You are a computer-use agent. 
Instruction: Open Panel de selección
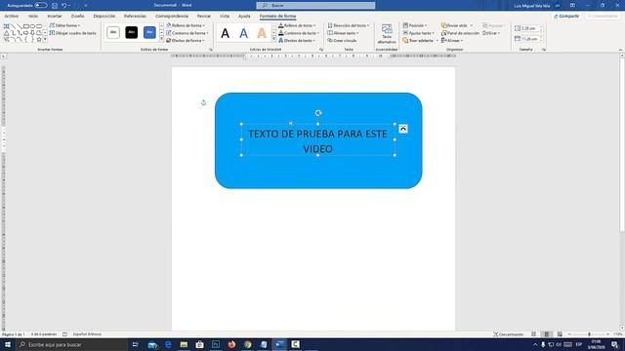[x=460, y=33]
